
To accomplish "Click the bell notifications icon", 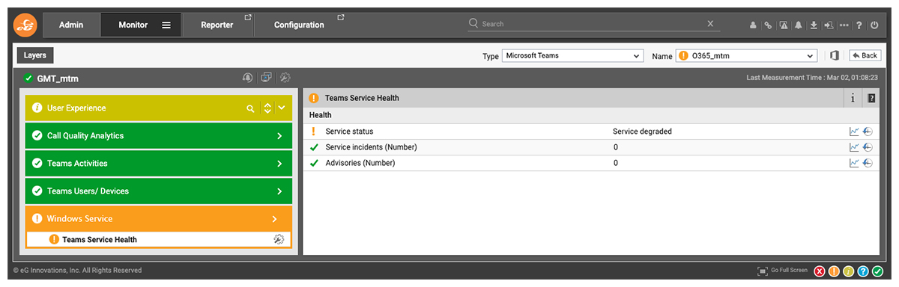I will [x=799, y=25].
